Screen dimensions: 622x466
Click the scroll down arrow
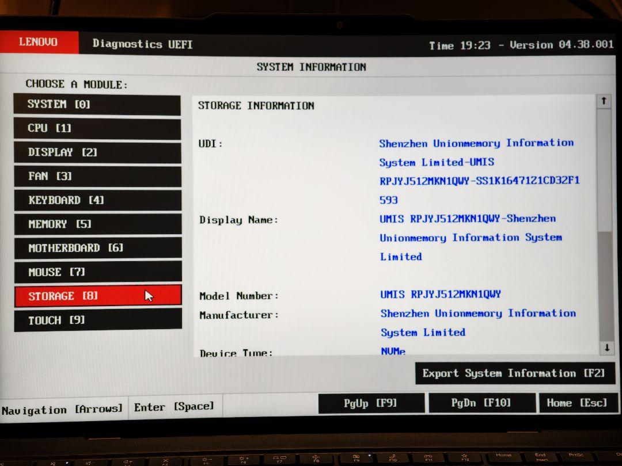606,348
